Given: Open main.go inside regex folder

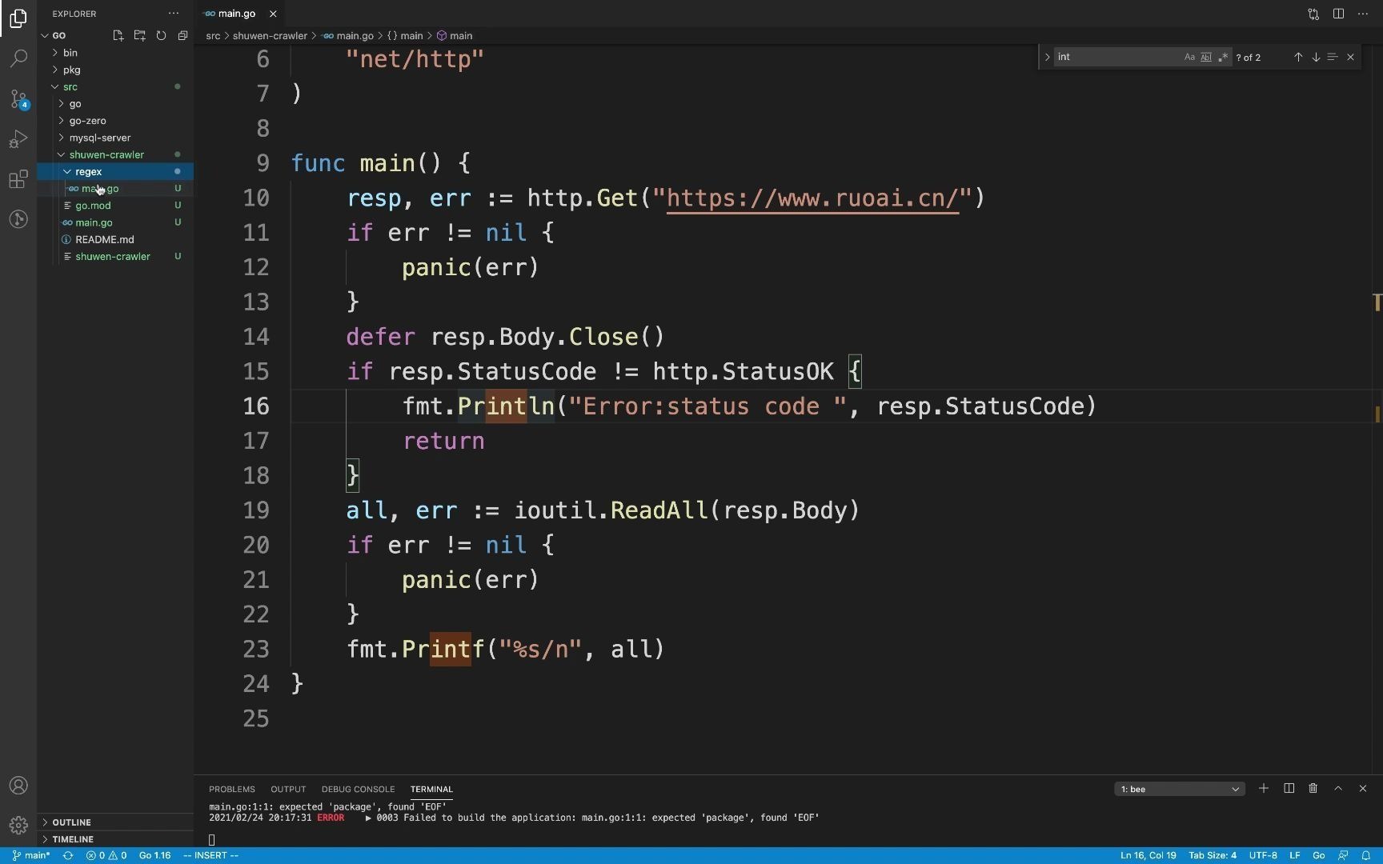Looking at the screenshot, I should 100,189.
